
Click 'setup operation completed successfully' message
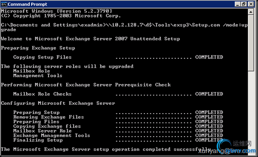(x=152, y=149)
